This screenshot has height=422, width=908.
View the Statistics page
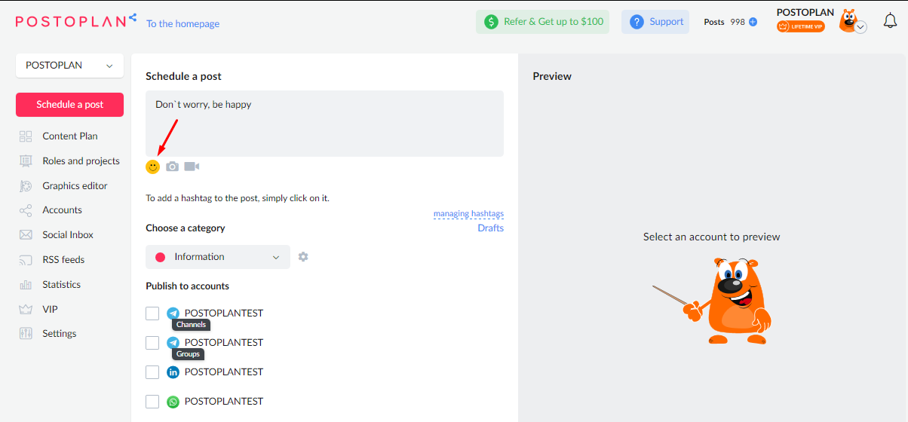61,285
